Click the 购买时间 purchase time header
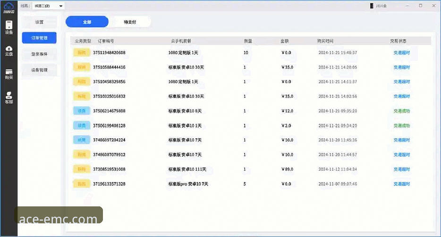The height and width of the screenshot is (237, 441). click(x=325, y=41)
